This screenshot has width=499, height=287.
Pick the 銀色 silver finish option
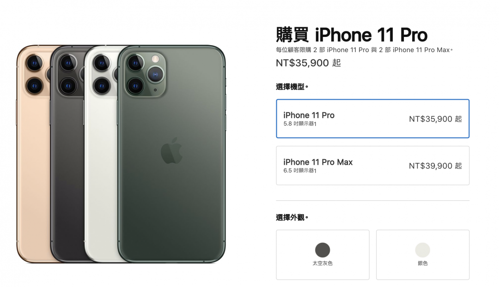click(x=423, y=255)
